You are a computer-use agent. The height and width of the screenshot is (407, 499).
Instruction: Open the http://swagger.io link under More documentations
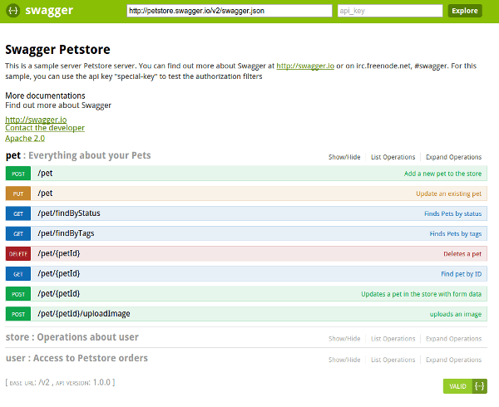tap(36, 120)
